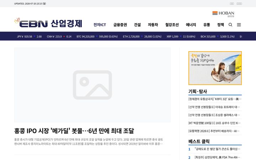Open best click item 1 about 공매도
The image size is (256, 160).
(x=217, y=149)
